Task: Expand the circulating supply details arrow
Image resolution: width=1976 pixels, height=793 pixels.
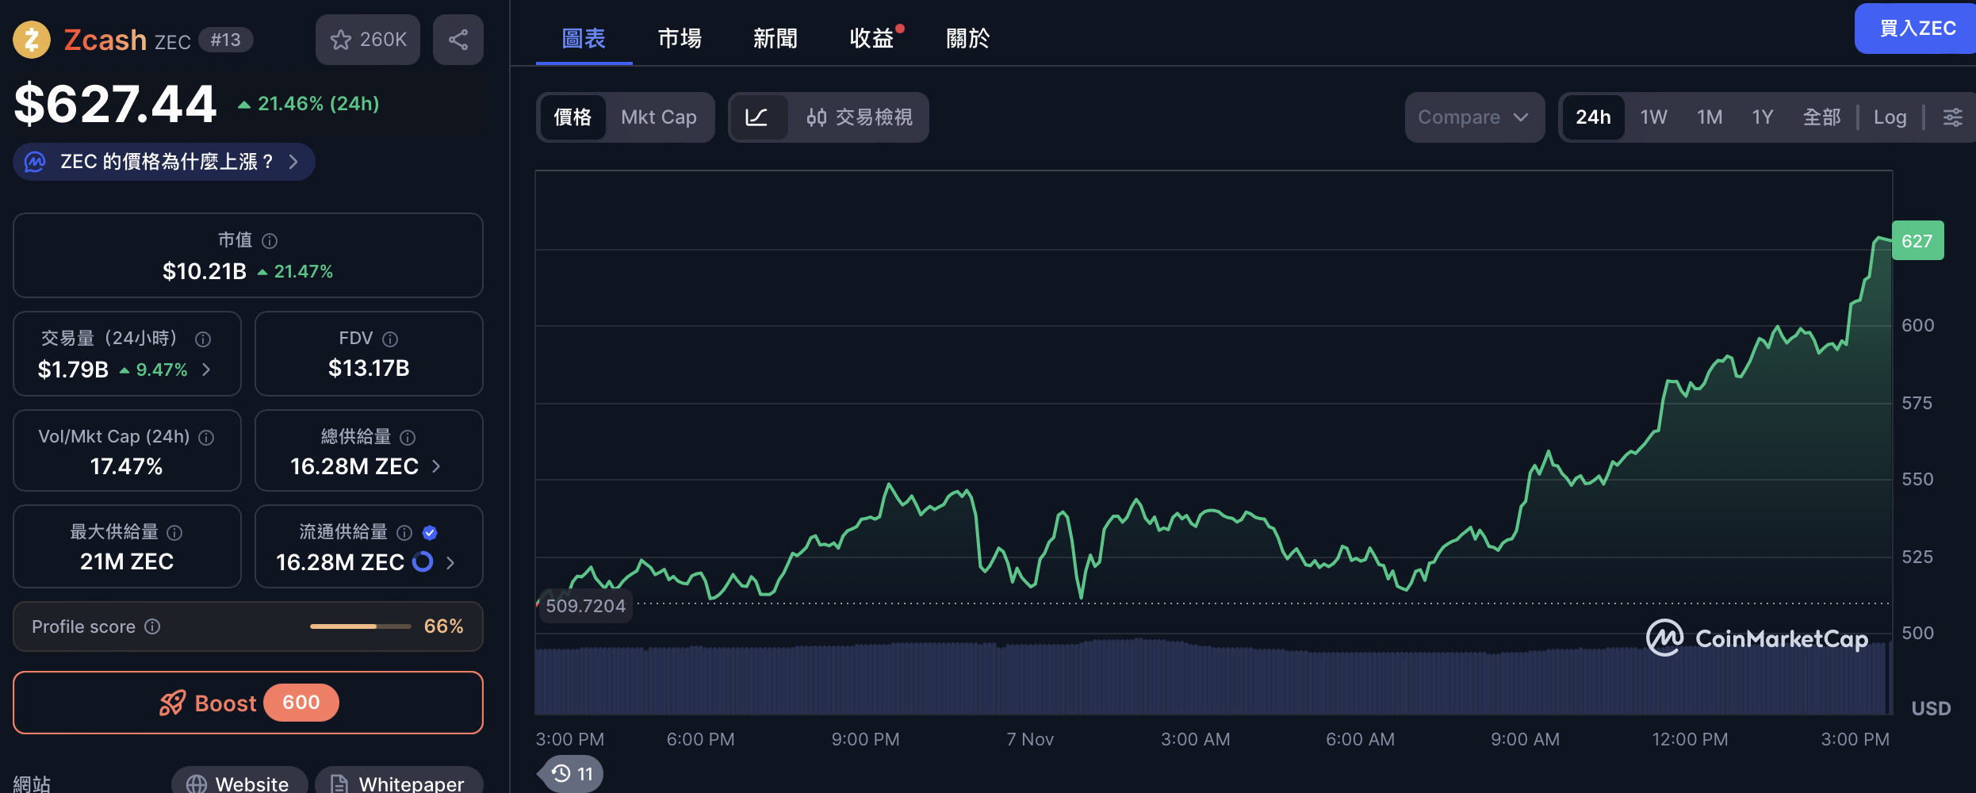Action: 450,562
